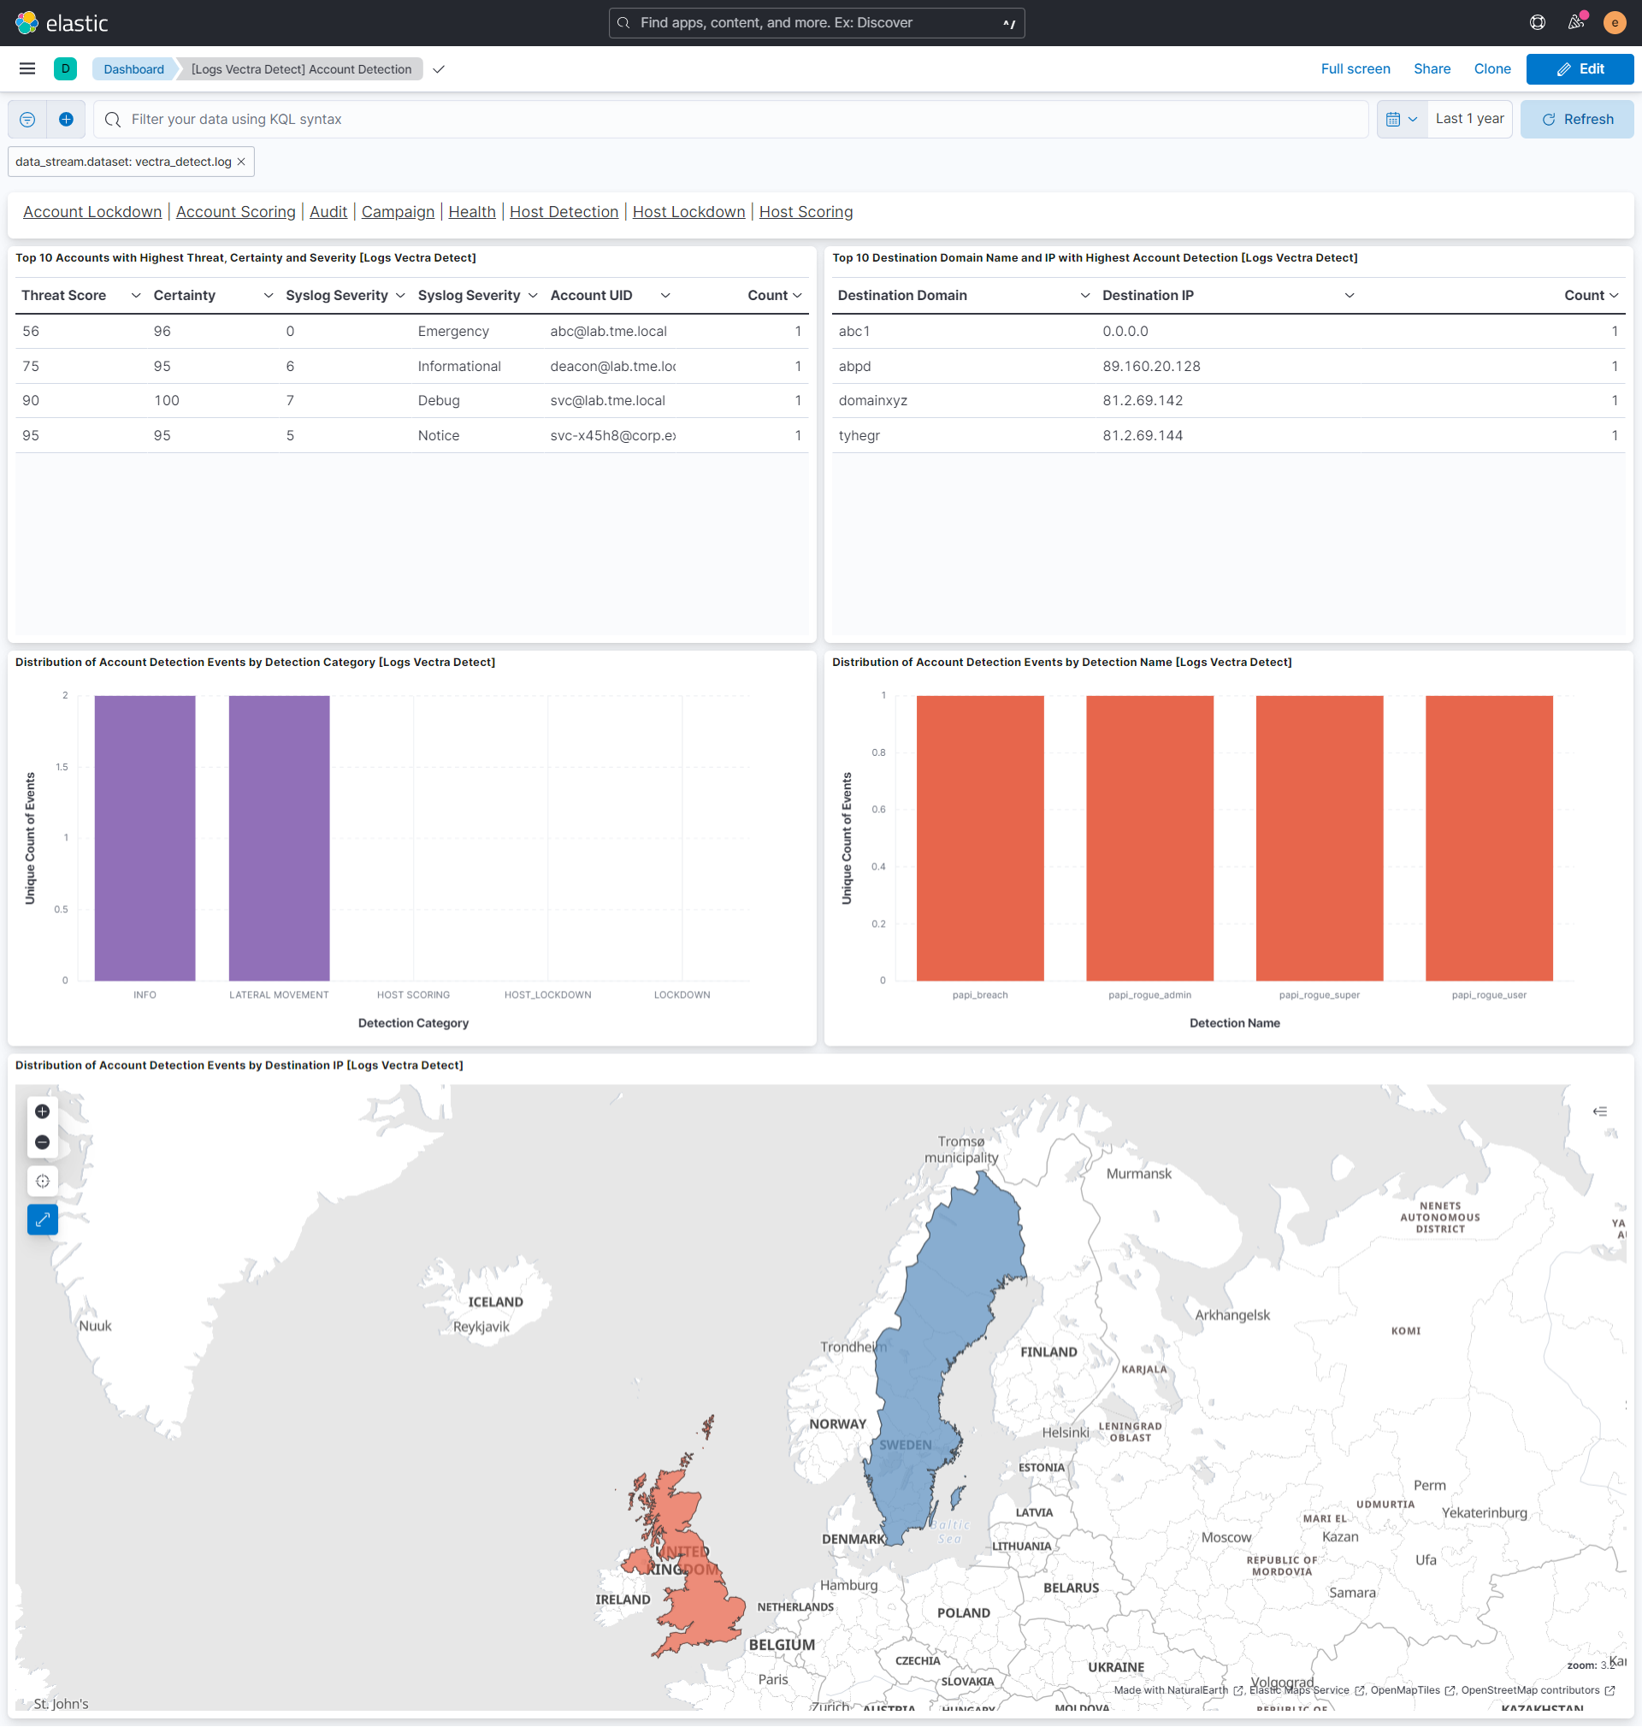Open the newsfeed notifications icon
The height and width of the screenshot is (1727, 1642).
(x=1575, y=23)
